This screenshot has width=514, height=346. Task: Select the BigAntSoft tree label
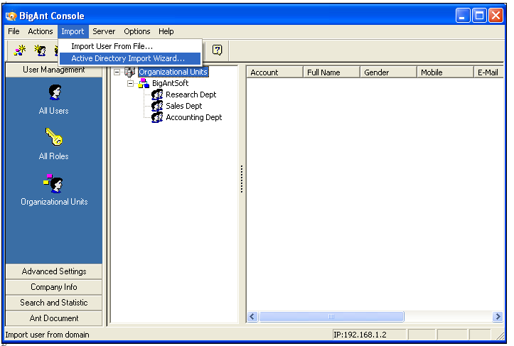(170, 83)
